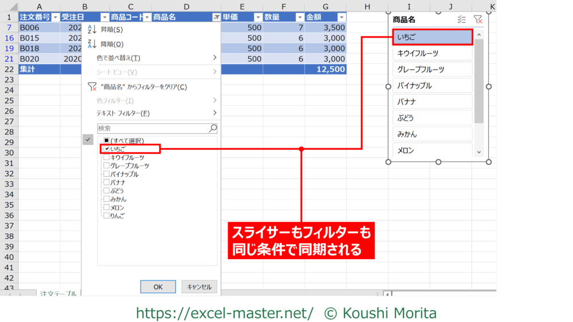Click the descending sort (降順) icon
Viewport: 573px width, 322px height.
point(92,44)
